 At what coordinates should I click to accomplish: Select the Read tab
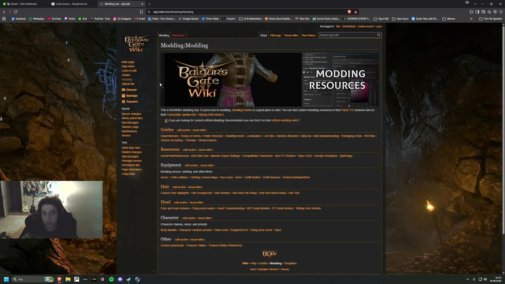pyautogui.click(x=264, y=35)
